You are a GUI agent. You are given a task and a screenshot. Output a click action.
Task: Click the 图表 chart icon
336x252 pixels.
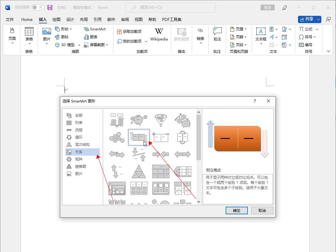coord(91,37)
